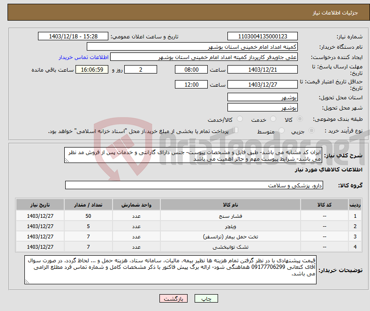Click the تاریخ نیاز column header
The image size is (370, 311).
[40, 205]
